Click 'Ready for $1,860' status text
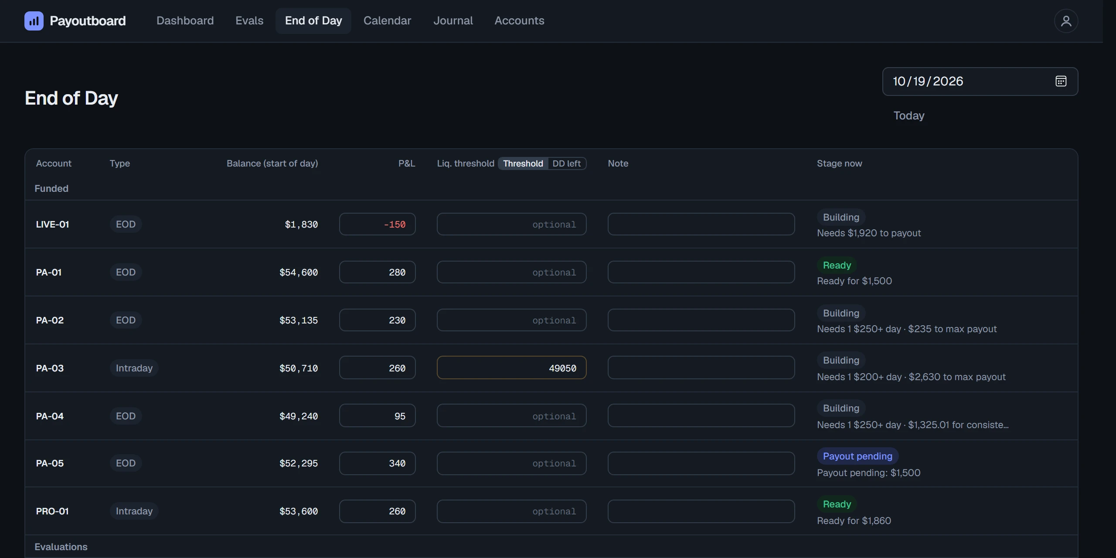 [854, 521]
